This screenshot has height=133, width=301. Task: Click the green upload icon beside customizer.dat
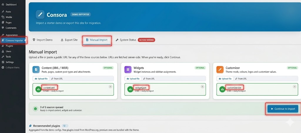click(x=223, y=89)
